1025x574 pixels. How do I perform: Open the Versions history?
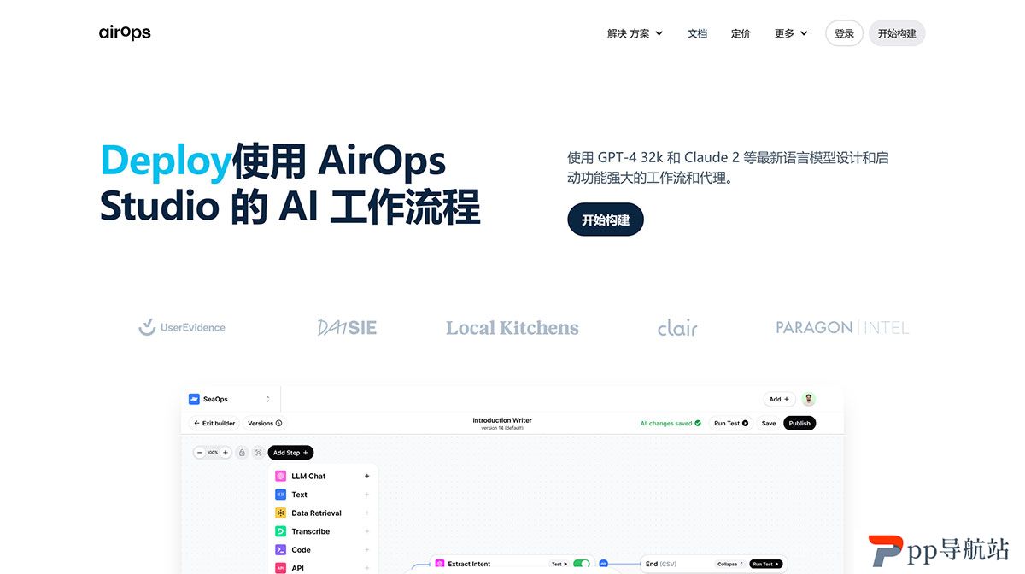pyautogui.click(x=265, y=423)
